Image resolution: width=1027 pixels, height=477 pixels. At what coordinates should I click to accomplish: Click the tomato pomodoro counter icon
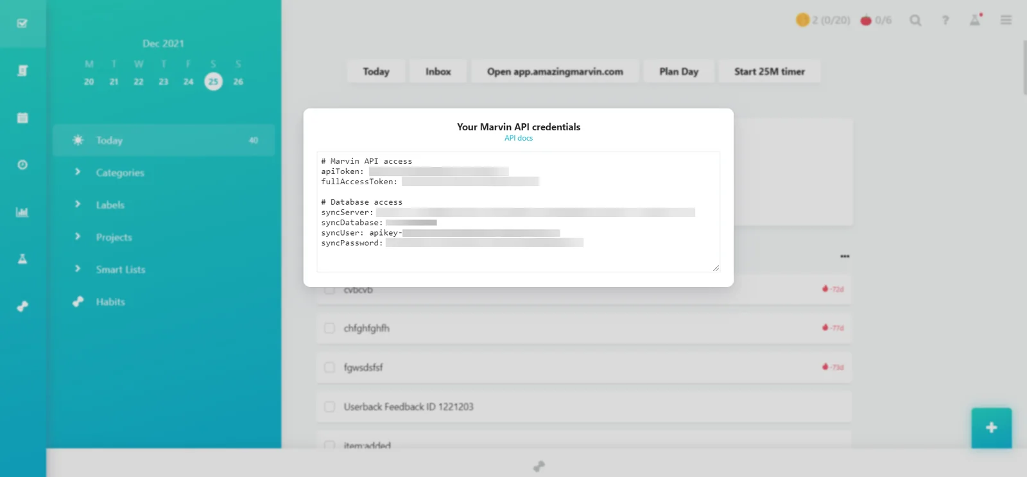pyautogui.click(x=866, y=20)
